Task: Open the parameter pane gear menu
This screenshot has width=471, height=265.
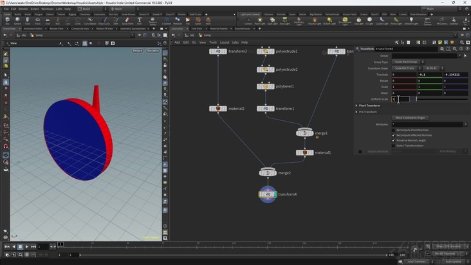Action: coord(442,49)
